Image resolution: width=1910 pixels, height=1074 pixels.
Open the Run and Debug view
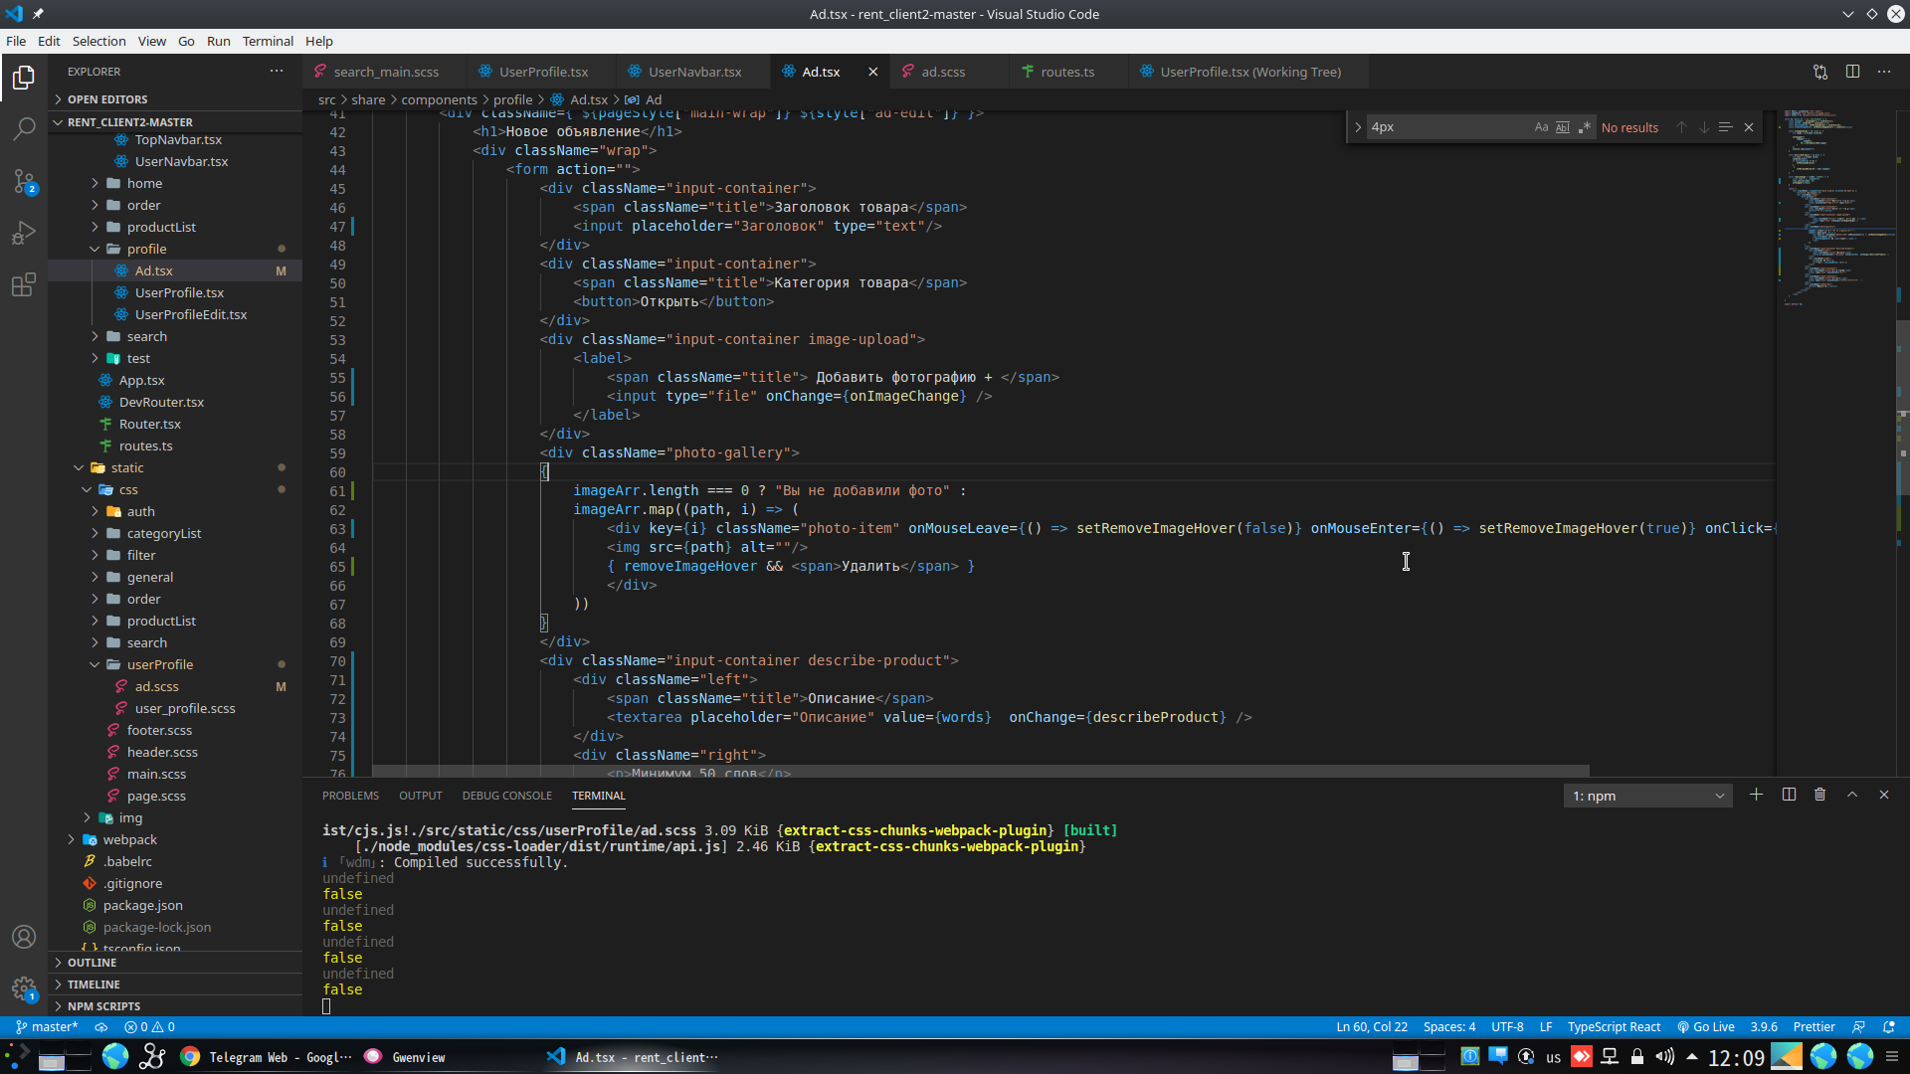(x=24, y=233)
